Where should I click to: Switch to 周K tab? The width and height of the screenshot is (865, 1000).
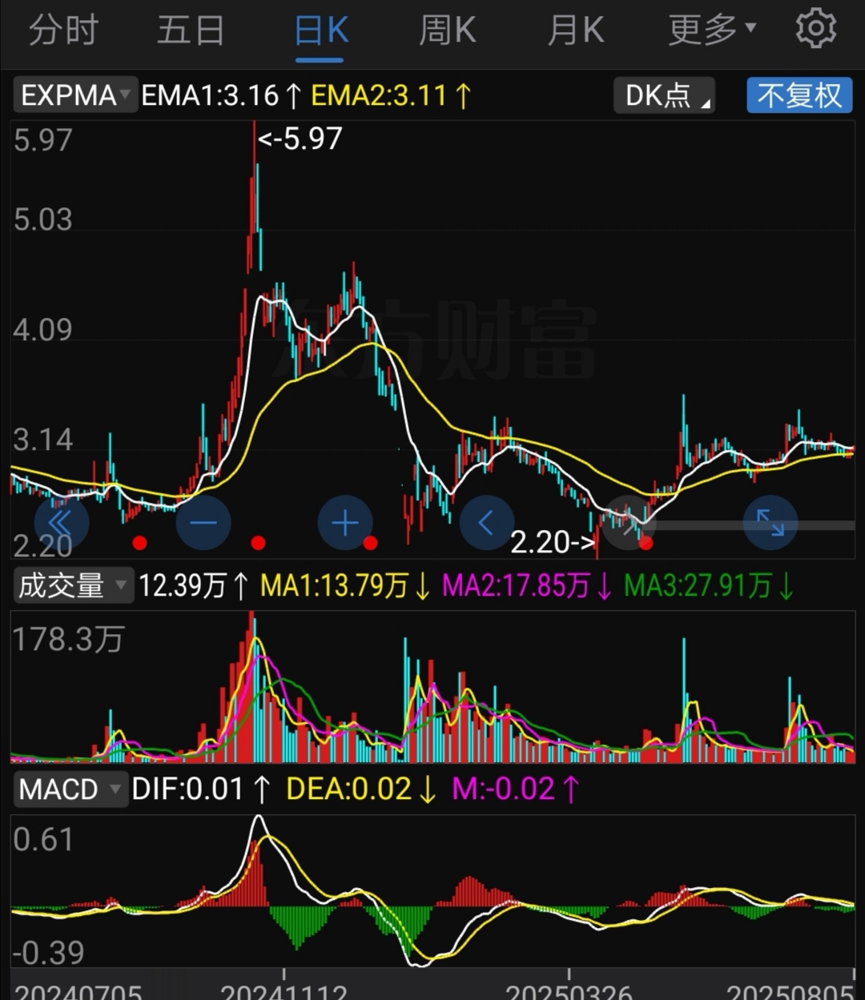point(447,31)
